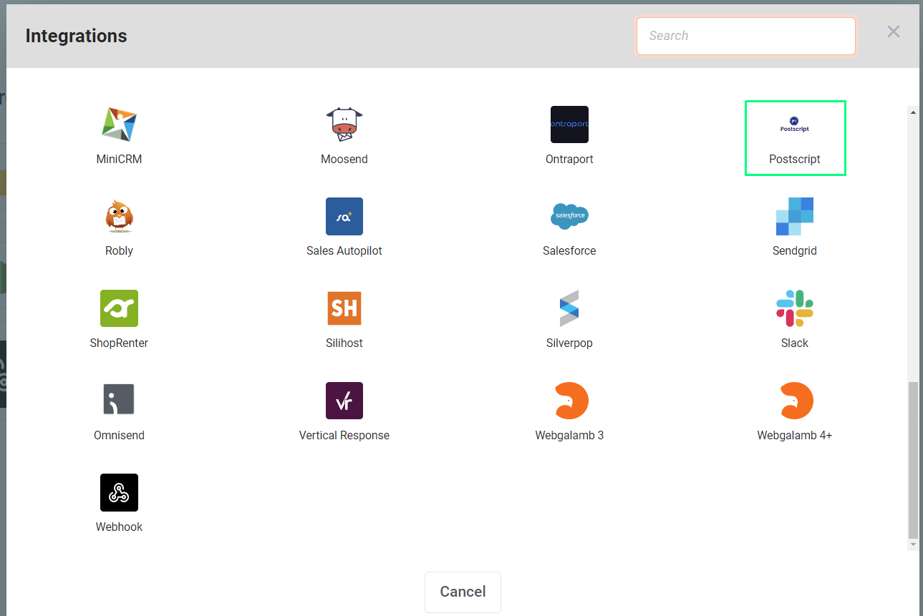Select the Silverpop icon
923x616 pixels.
(569, 308)
